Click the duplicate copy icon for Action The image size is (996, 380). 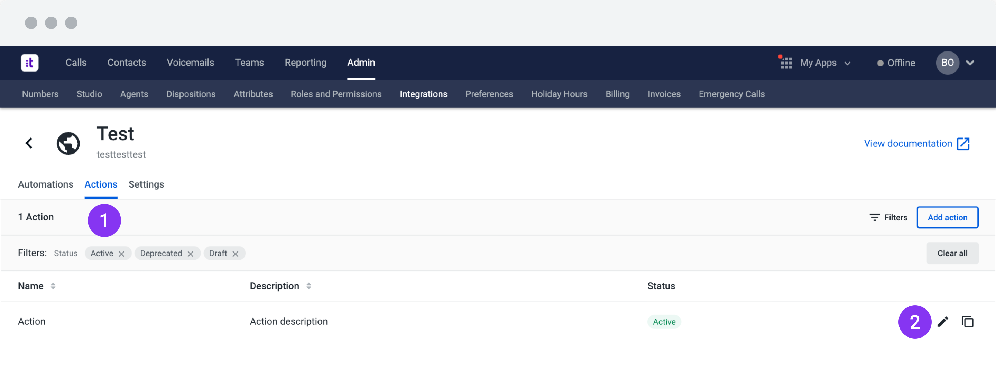pos(967,321)
